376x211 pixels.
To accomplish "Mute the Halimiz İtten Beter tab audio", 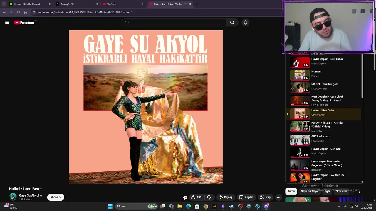I will pyautogui.click(x=185, y=4).
